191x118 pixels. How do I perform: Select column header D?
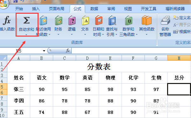[x=87, y=58]
